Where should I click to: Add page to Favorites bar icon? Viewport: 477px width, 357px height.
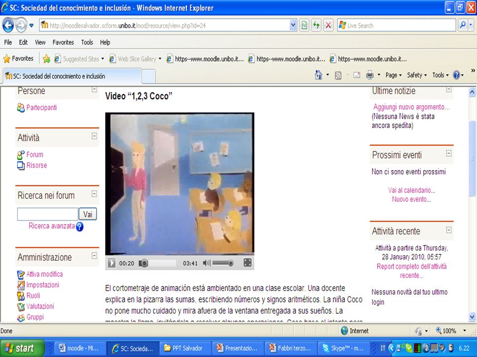[x=47, y=59]
